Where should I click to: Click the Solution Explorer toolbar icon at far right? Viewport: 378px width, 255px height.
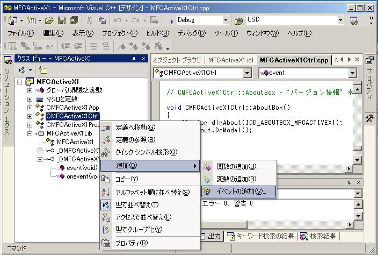coord(354,21)
